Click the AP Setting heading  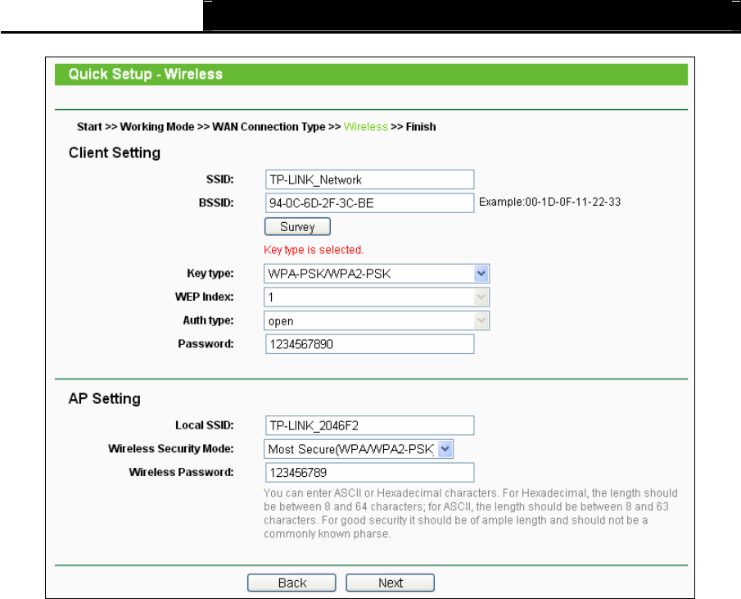point(105,398)
